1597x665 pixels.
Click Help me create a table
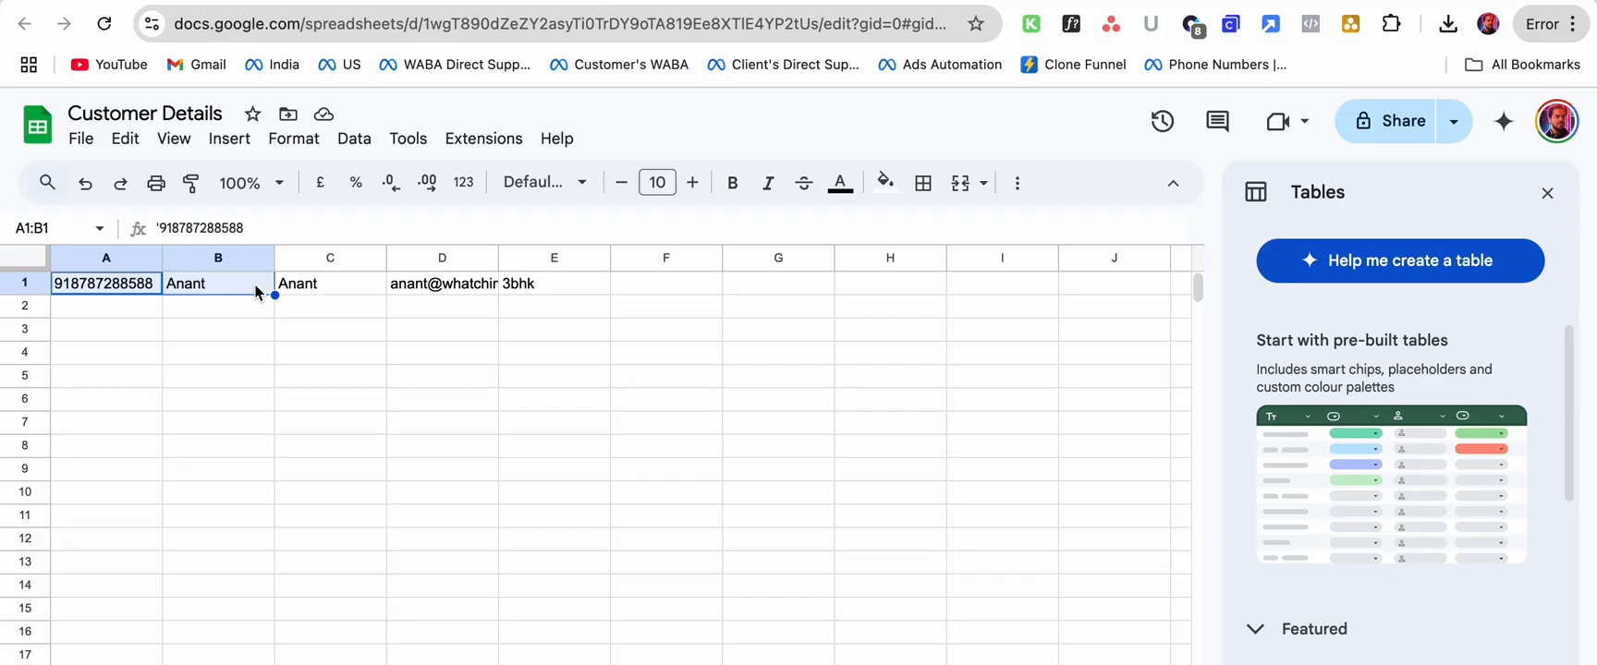click(x=1400, y=260)
